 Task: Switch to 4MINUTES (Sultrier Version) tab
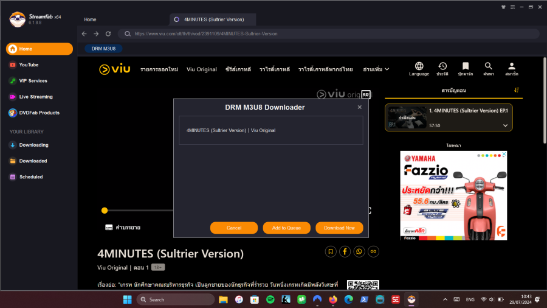point(213,19)
